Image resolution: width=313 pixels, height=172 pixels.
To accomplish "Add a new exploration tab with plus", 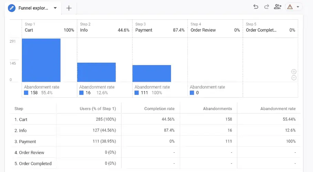I will pos(69,8).
